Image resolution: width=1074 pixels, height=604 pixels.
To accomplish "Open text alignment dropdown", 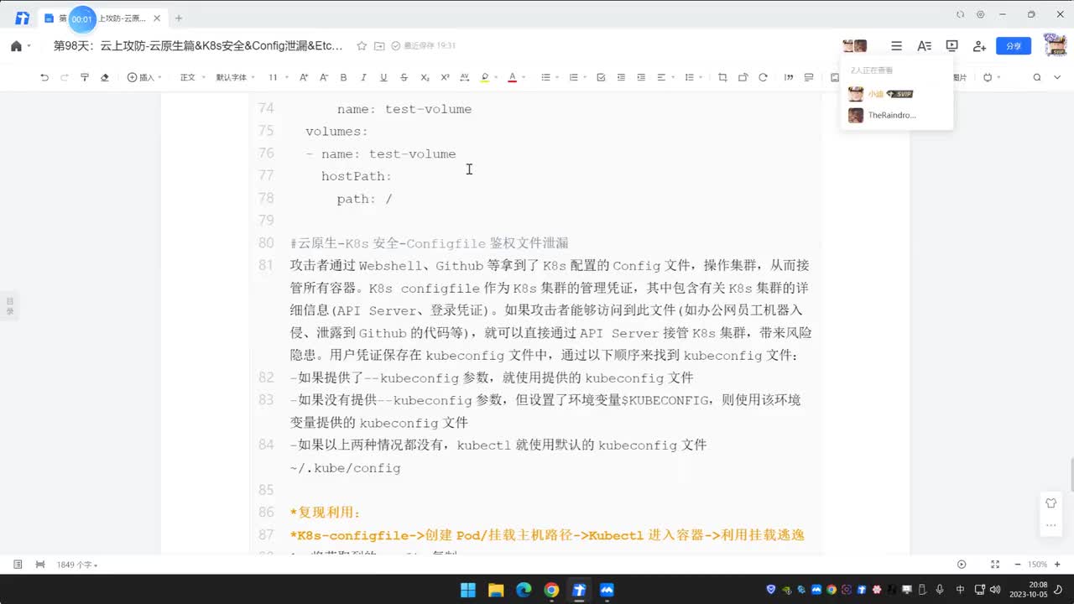I will [665, 77].
